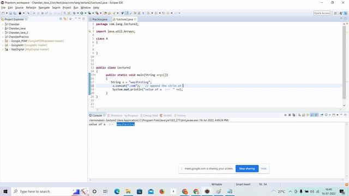This screenshot has width=349, height=196.
Task: Minimize the Console view
Action: [341, 115]
